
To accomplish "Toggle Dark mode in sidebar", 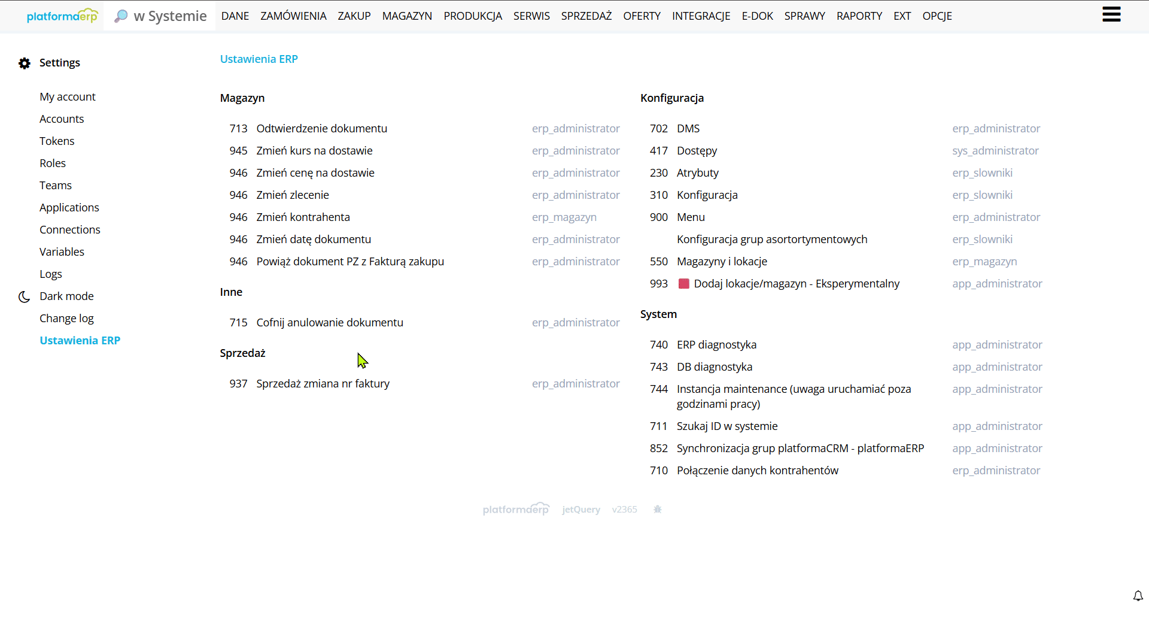I will coord(66,296).
